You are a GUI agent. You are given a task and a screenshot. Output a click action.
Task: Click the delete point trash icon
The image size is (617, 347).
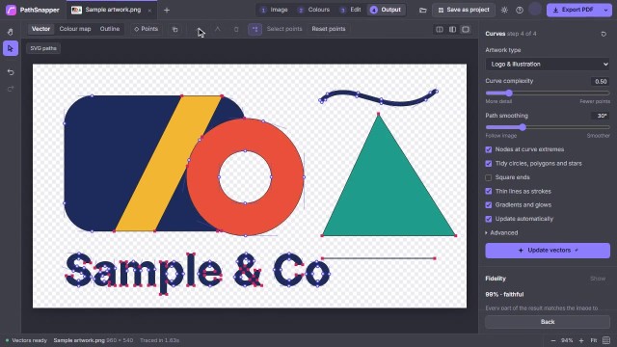236,29
